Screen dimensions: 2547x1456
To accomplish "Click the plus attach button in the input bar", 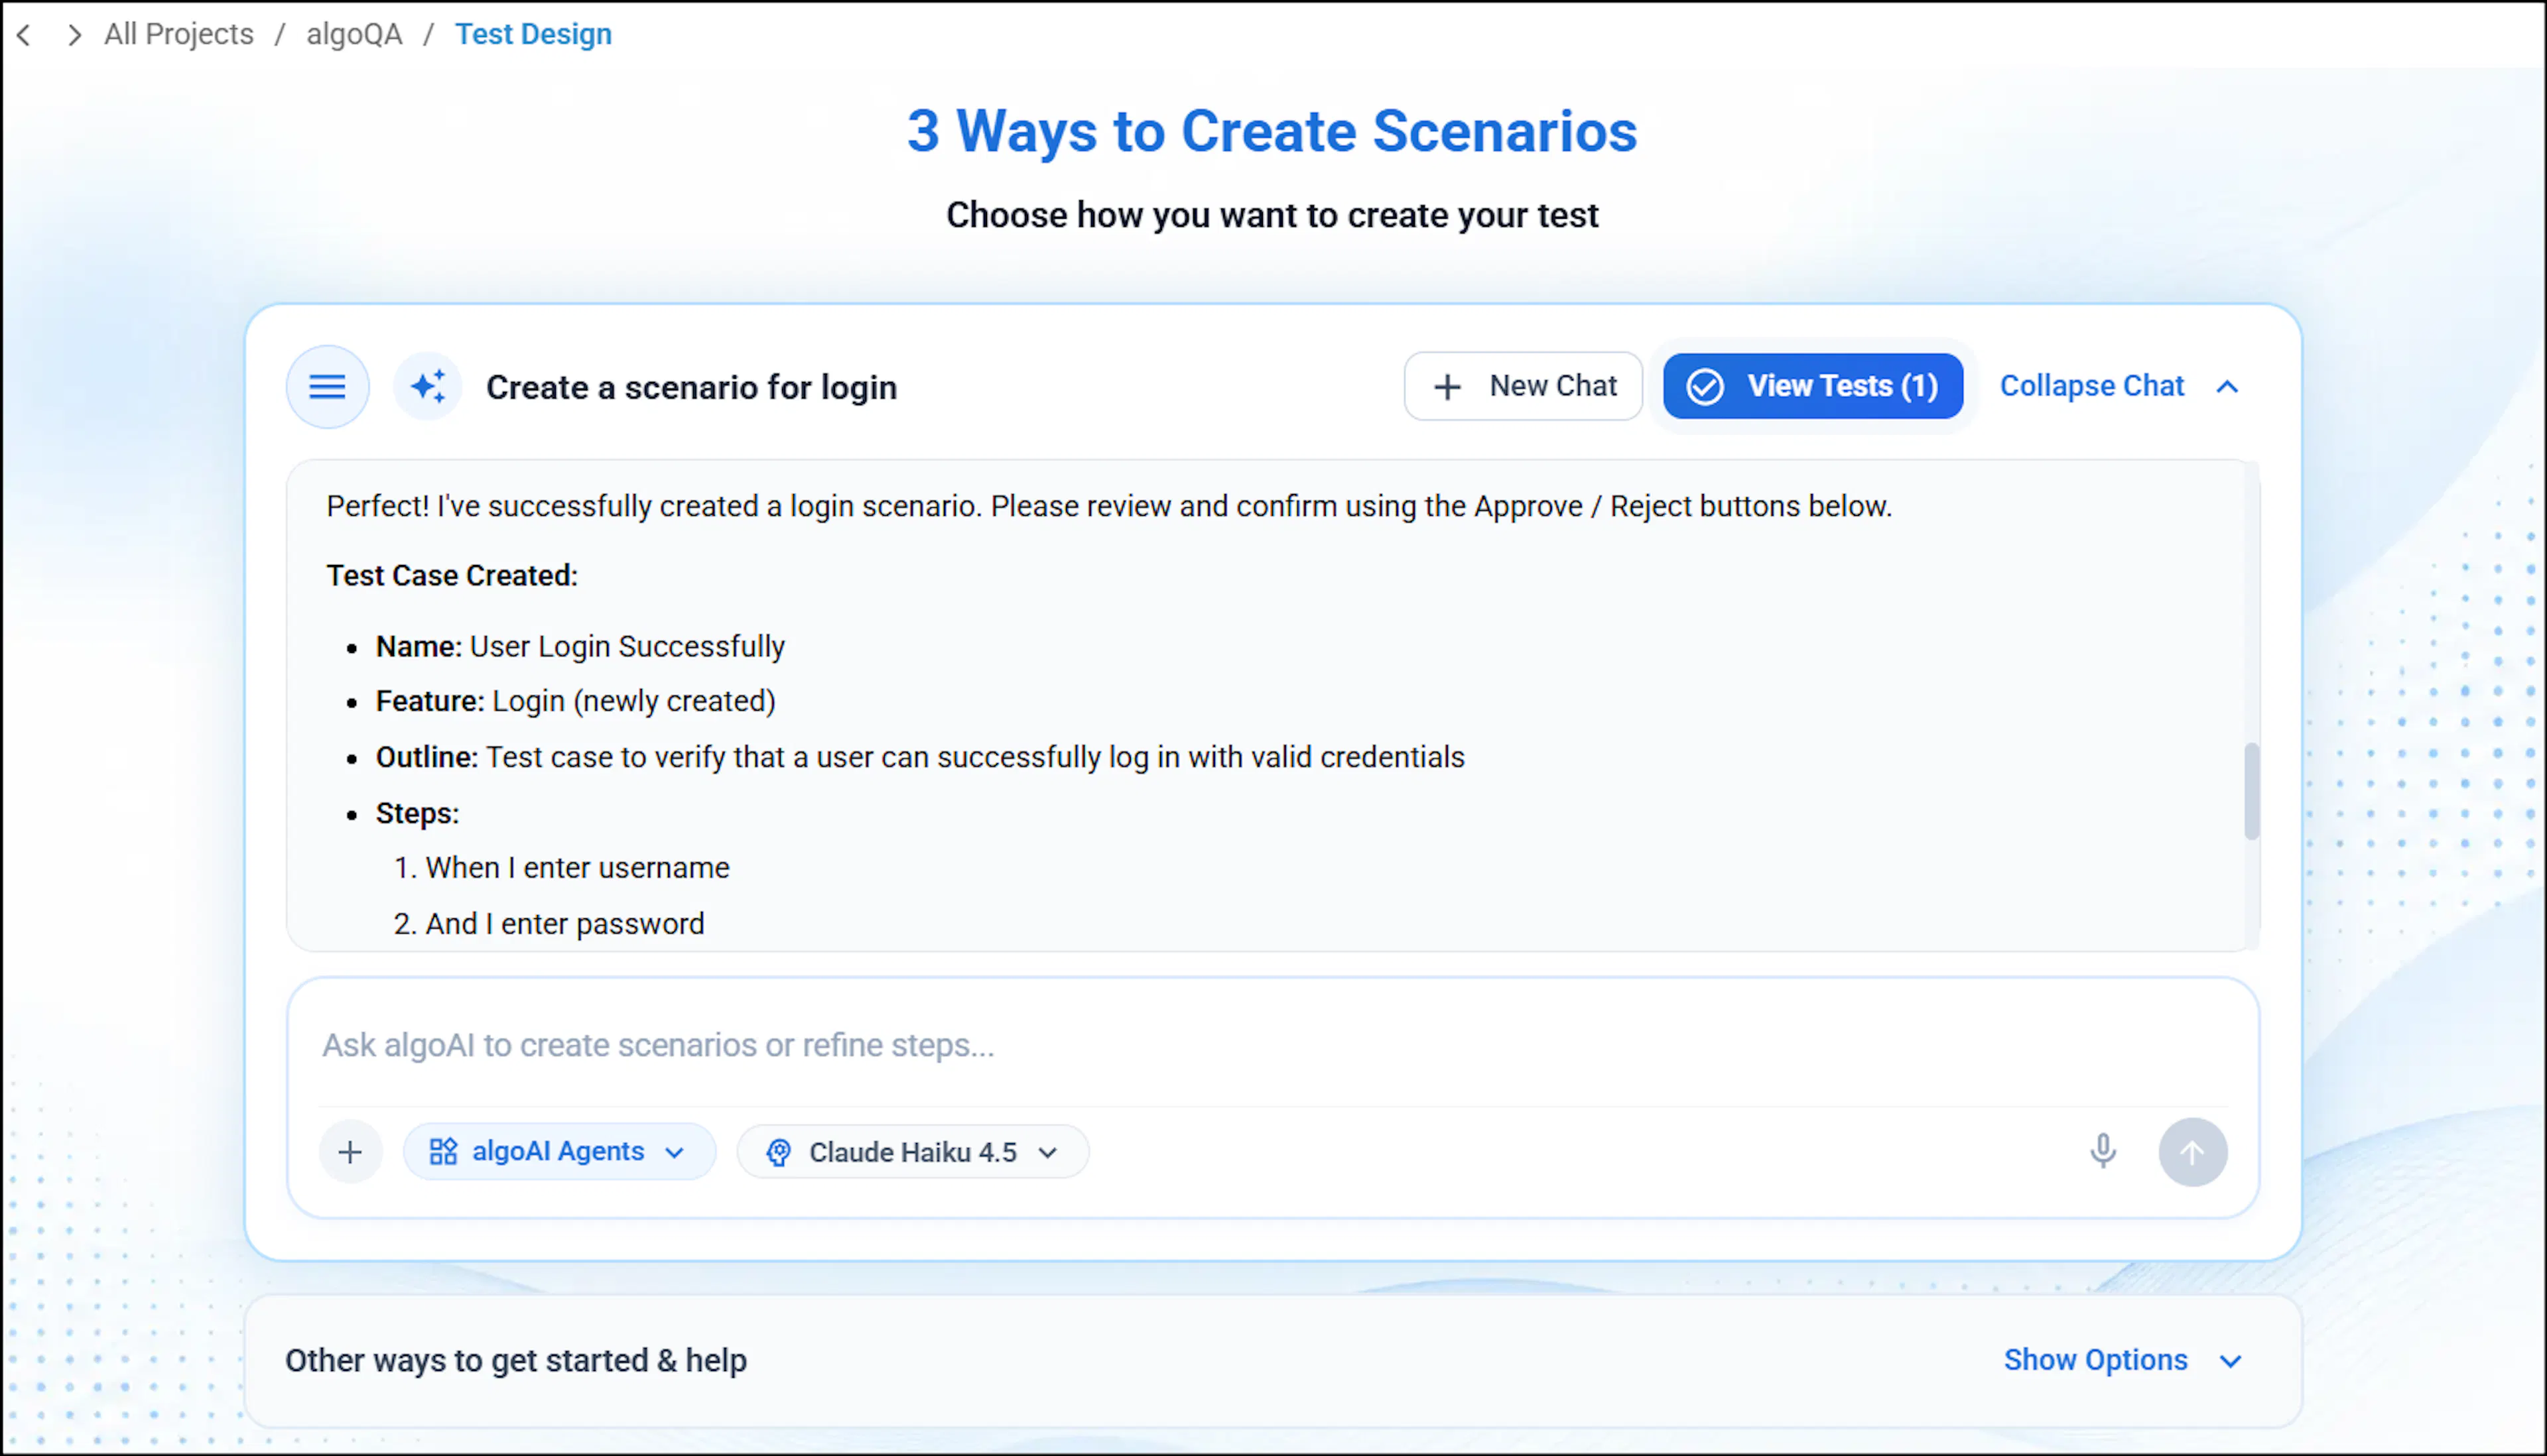I will tap(350, 1152).
